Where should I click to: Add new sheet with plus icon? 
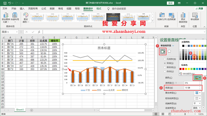tap(32, 110)
